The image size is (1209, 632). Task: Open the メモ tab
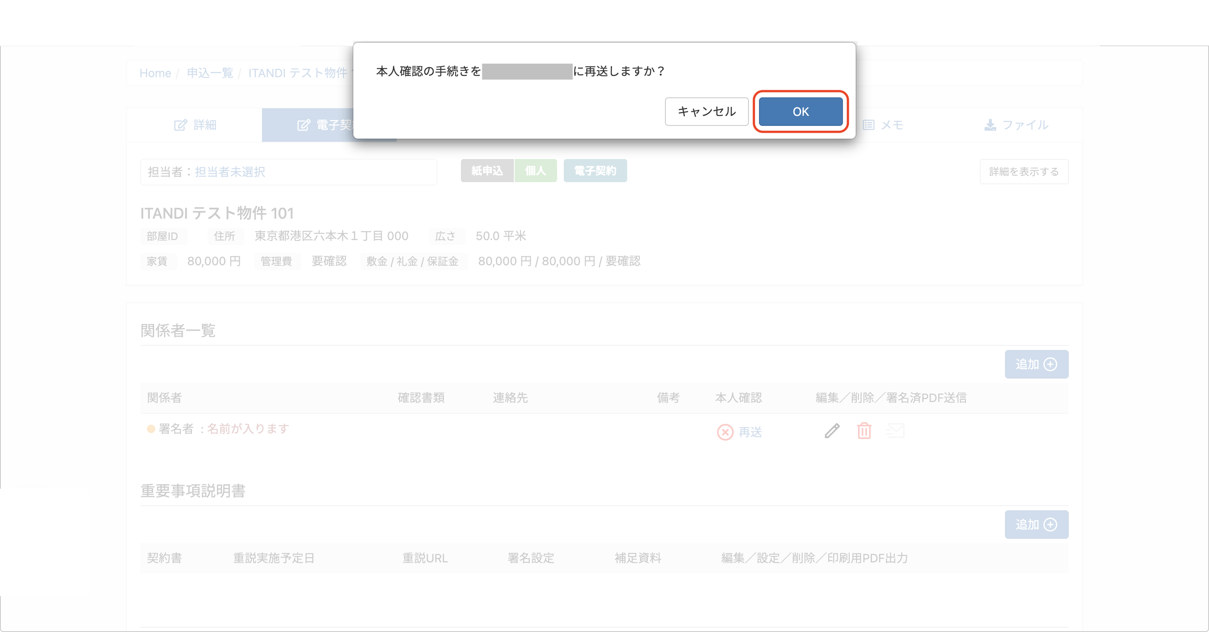tap(882, 125)
